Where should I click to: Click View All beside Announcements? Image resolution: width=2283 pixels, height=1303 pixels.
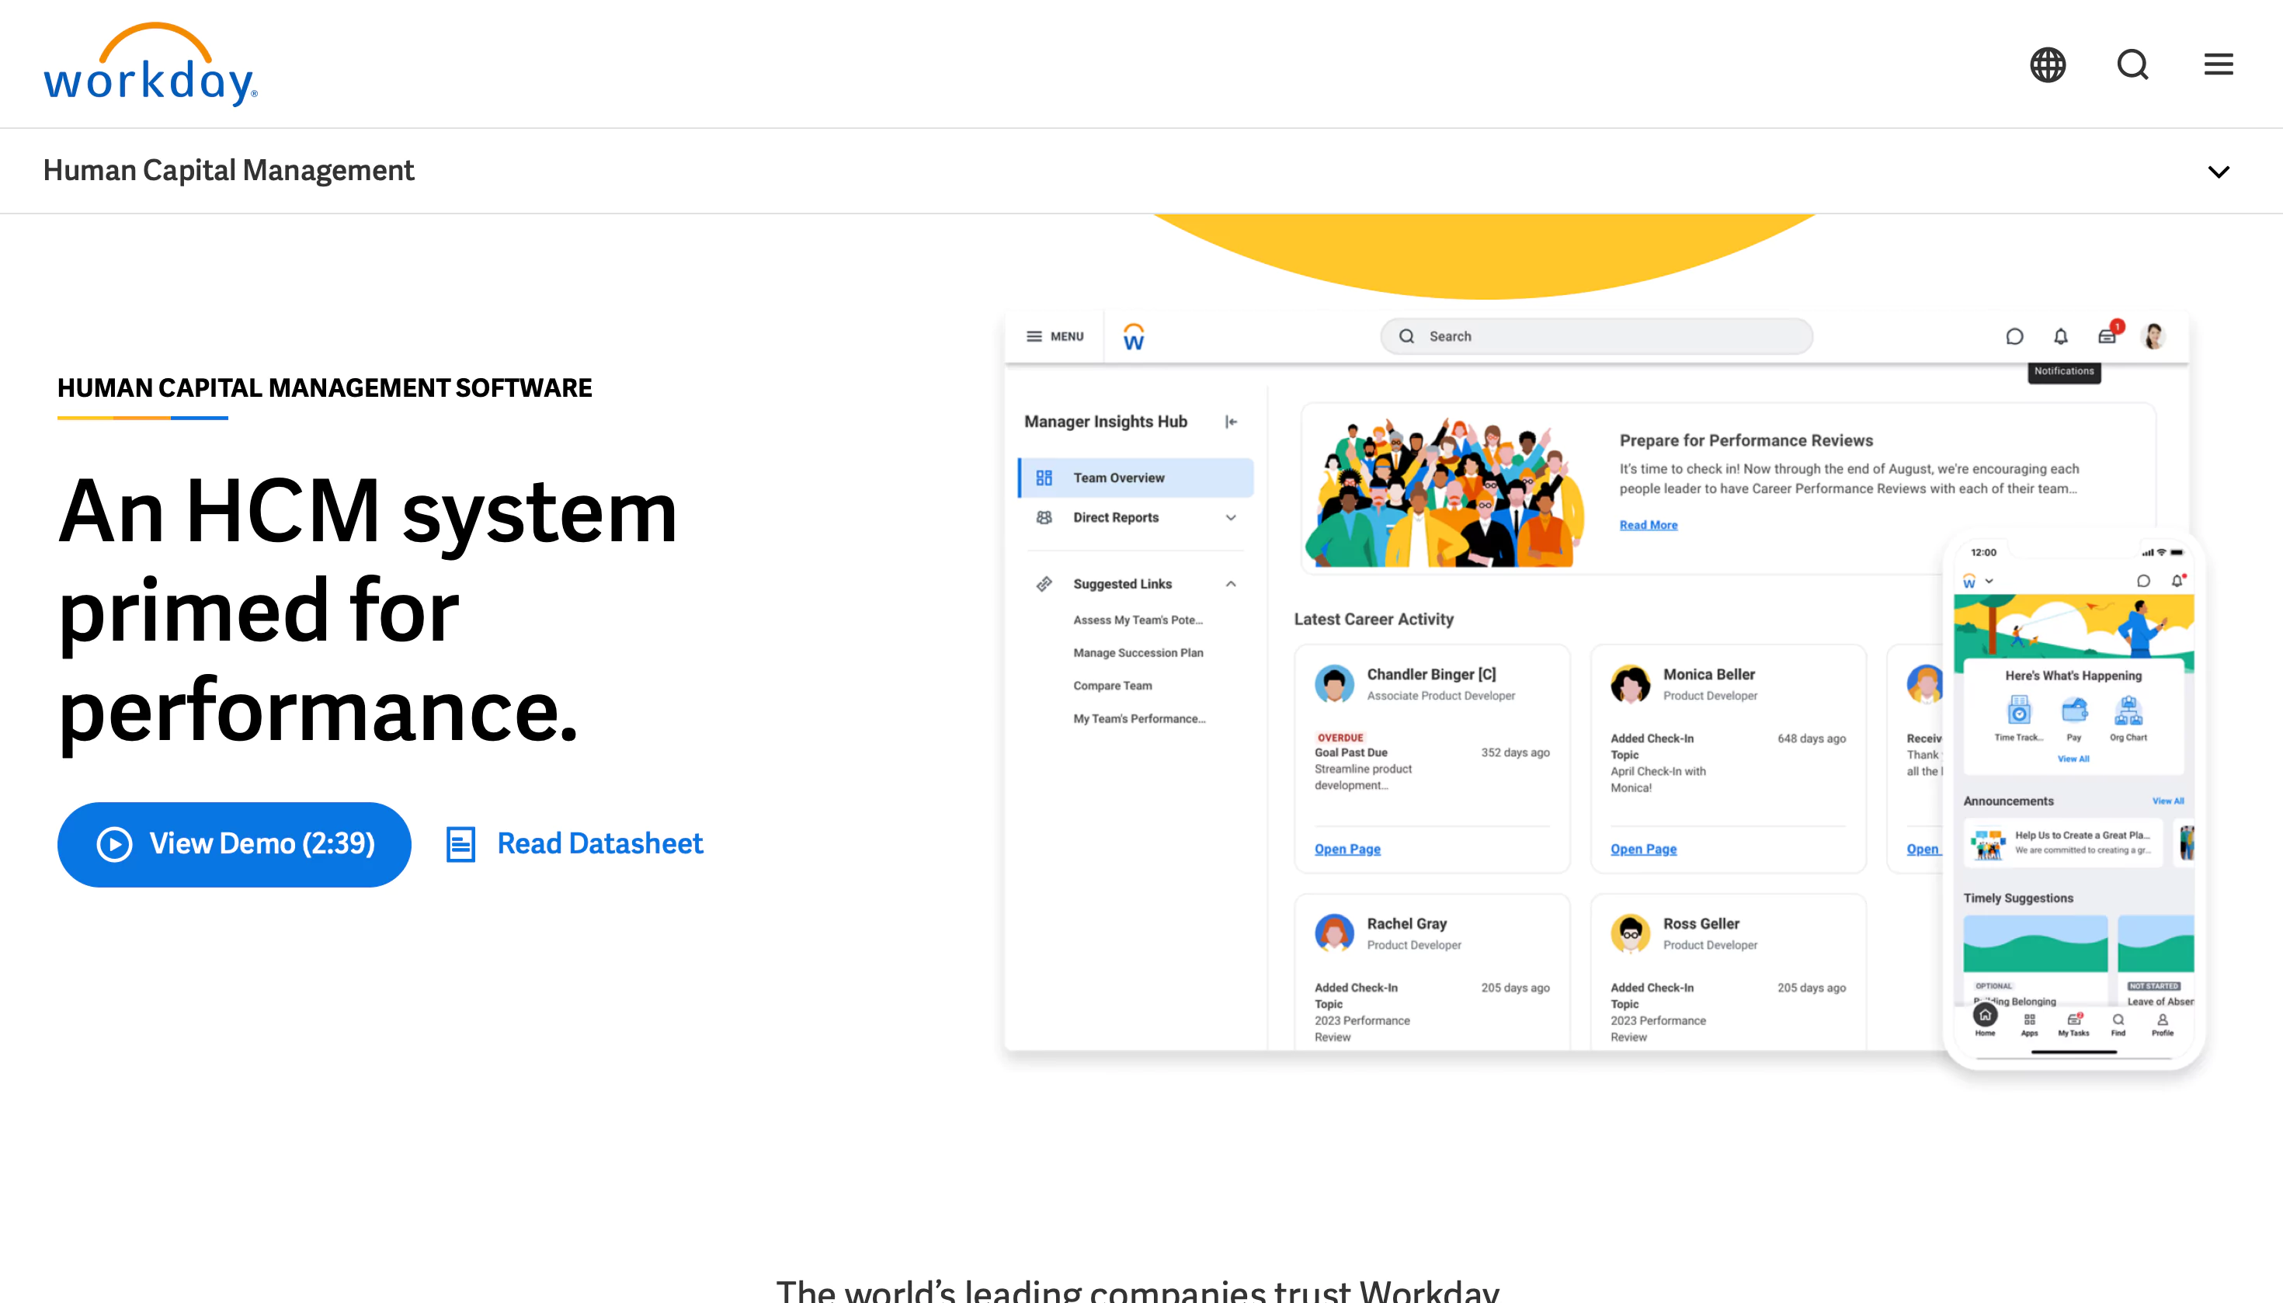coord(2167,801)
